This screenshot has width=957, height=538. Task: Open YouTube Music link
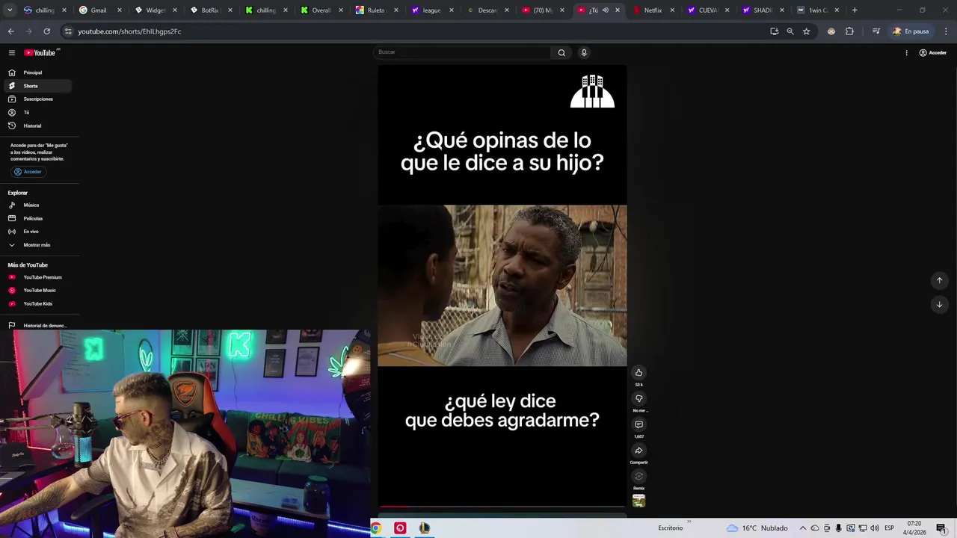click(39, 290)
